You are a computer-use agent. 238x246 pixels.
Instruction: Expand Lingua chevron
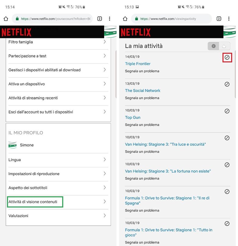(105, 160)
